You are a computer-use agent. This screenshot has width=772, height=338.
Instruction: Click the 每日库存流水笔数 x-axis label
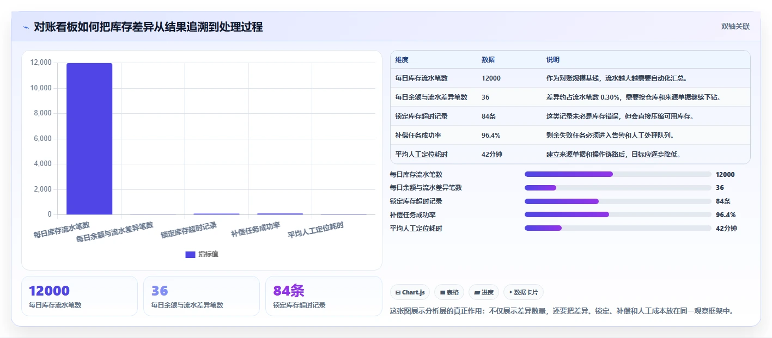pos(62,230)
